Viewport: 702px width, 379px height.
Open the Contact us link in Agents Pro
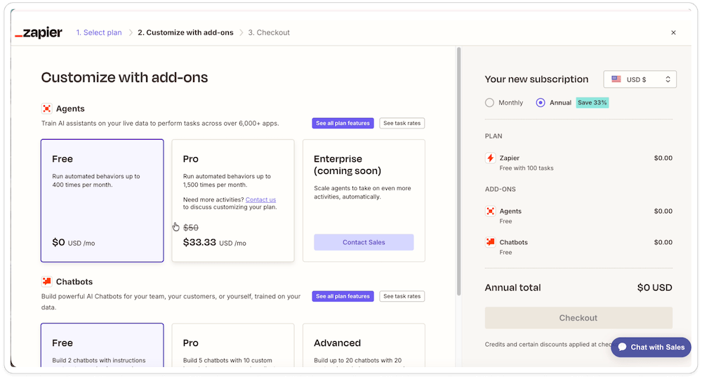(x=260, y=199)
